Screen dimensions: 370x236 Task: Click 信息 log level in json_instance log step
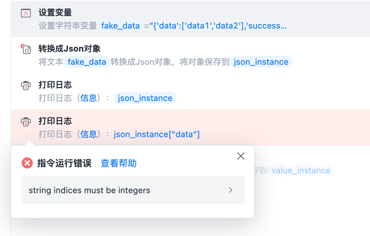point(89,98)
